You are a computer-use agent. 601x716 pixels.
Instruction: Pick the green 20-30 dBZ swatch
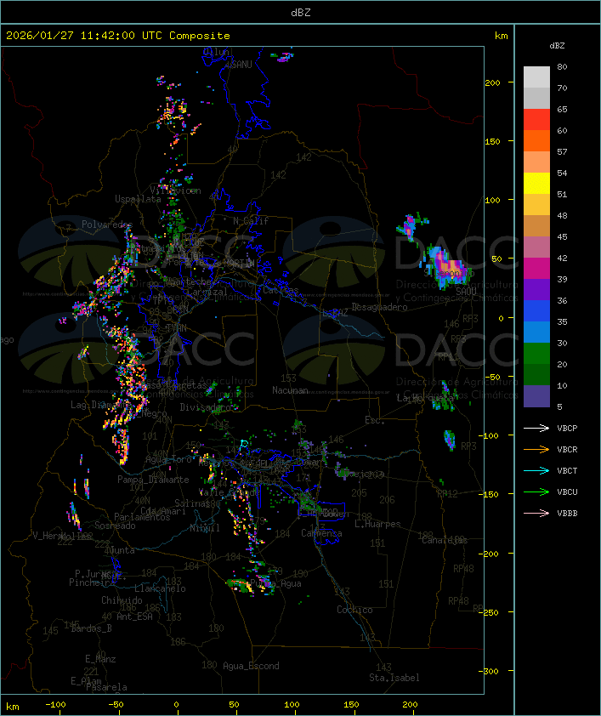pyautogui.click(x=536, y=353)
